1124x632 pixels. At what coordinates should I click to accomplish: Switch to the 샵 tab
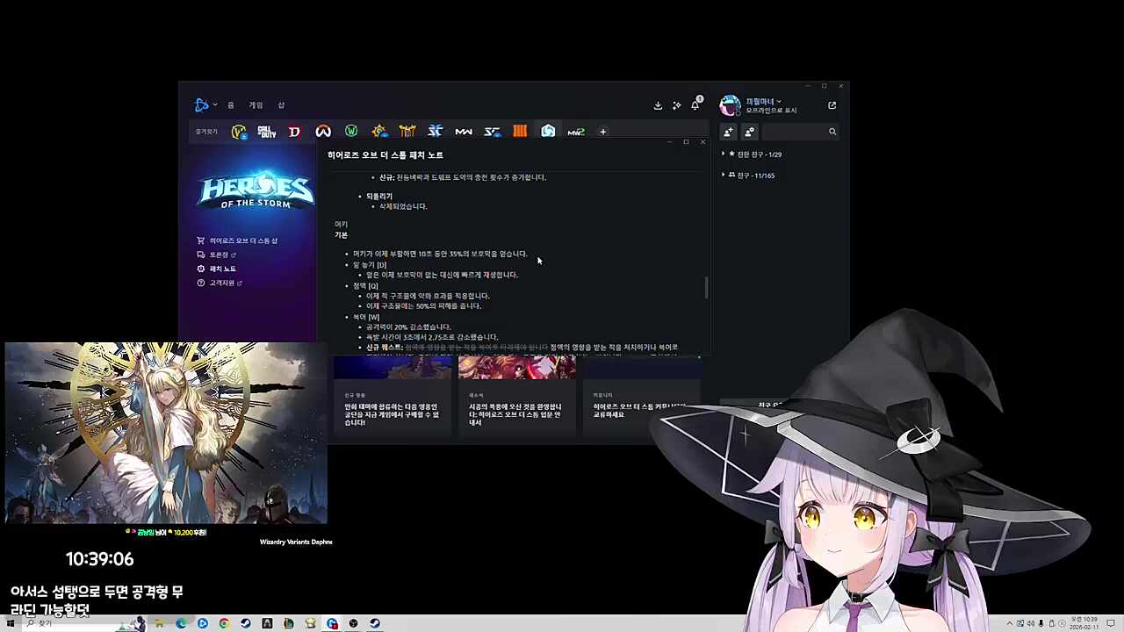281,105
